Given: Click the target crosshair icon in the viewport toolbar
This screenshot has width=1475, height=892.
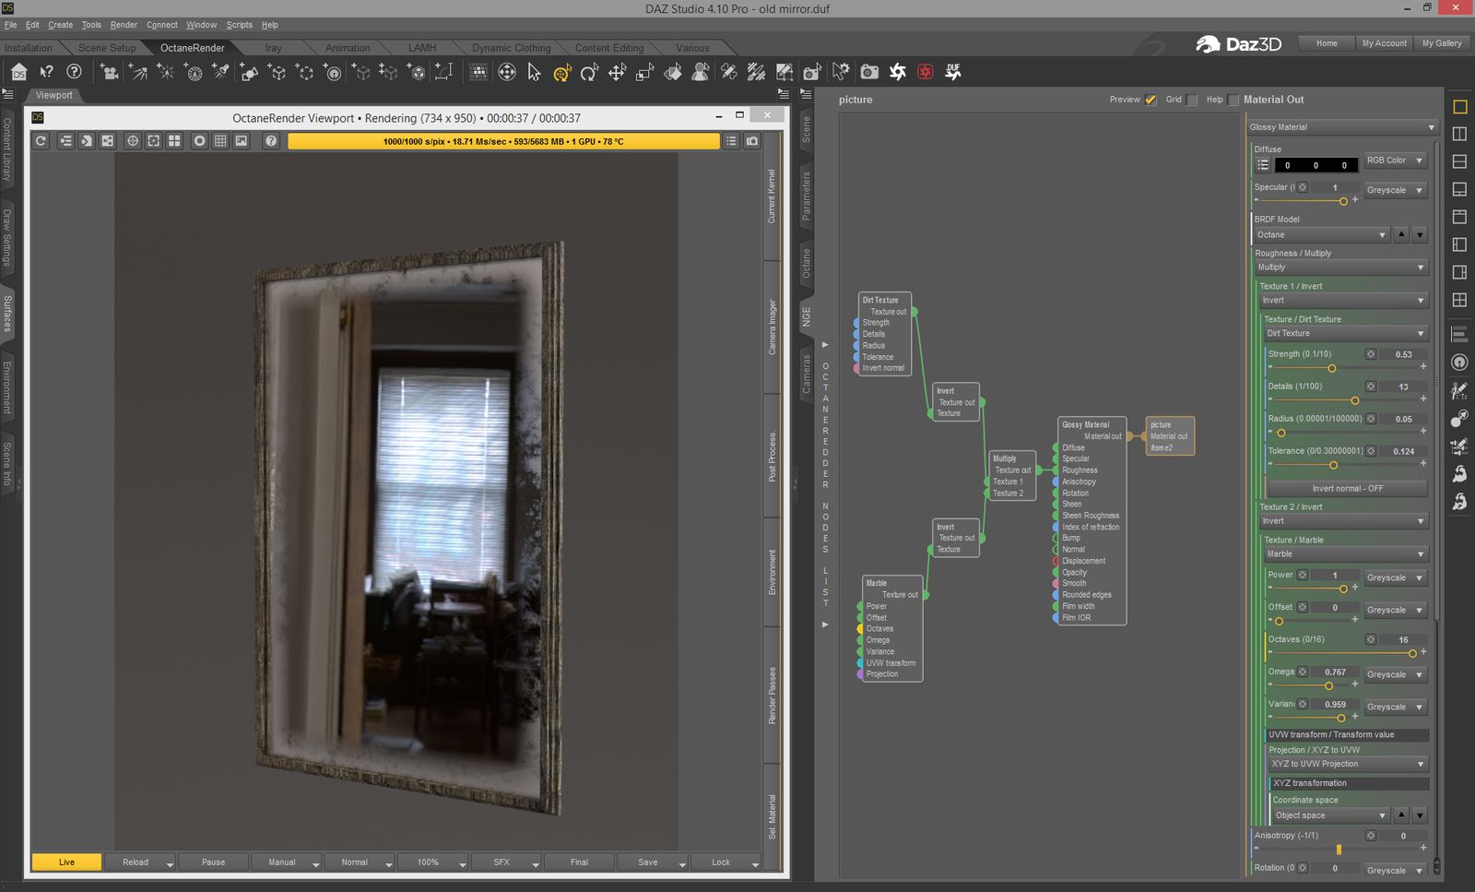Looking at the screenshot, I should (x=133, y=141).
